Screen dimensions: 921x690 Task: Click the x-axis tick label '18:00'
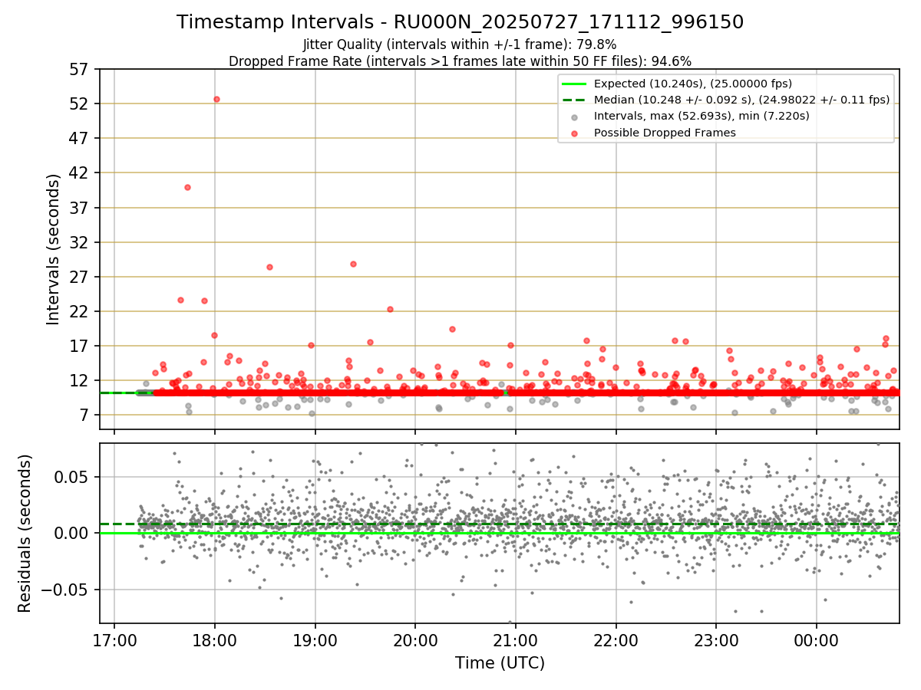click(x=215, y=639)
